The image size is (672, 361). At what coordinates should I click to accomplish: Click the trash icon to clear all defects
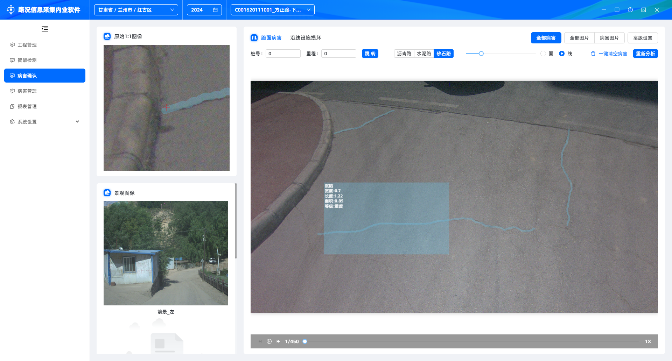click(x=593, y=54)
